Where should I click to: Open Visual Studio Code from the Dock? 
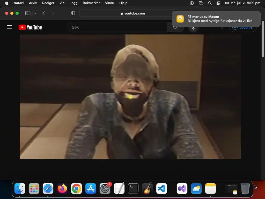161,188
